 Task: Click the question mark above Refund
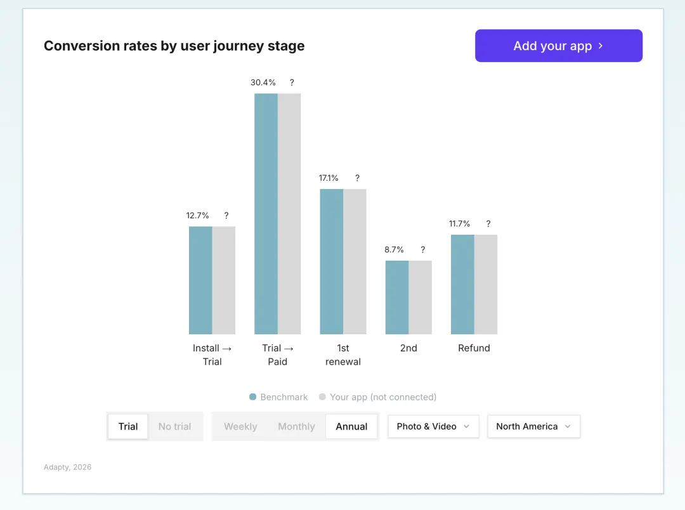pyautogui.click(x=488, y=224)
